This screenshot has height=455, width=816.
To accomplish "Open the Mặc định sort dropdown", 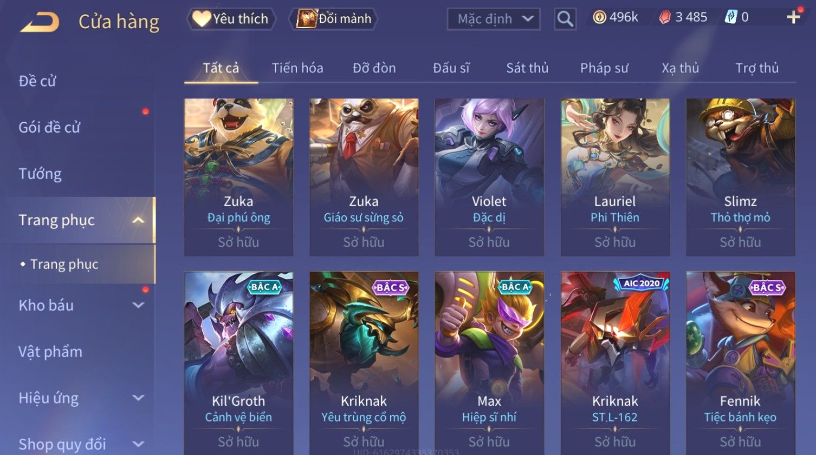I will tap(494, 19).
